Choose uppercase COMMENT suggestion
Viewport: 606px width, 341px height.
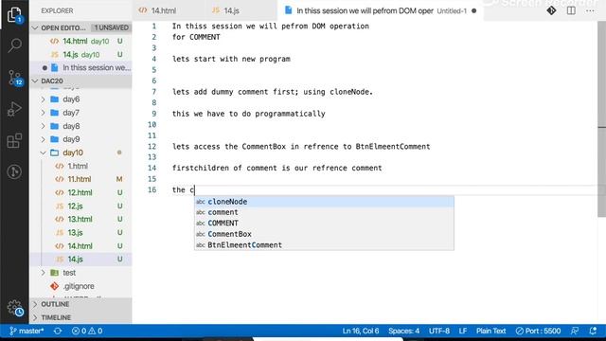tap(324, 224)
